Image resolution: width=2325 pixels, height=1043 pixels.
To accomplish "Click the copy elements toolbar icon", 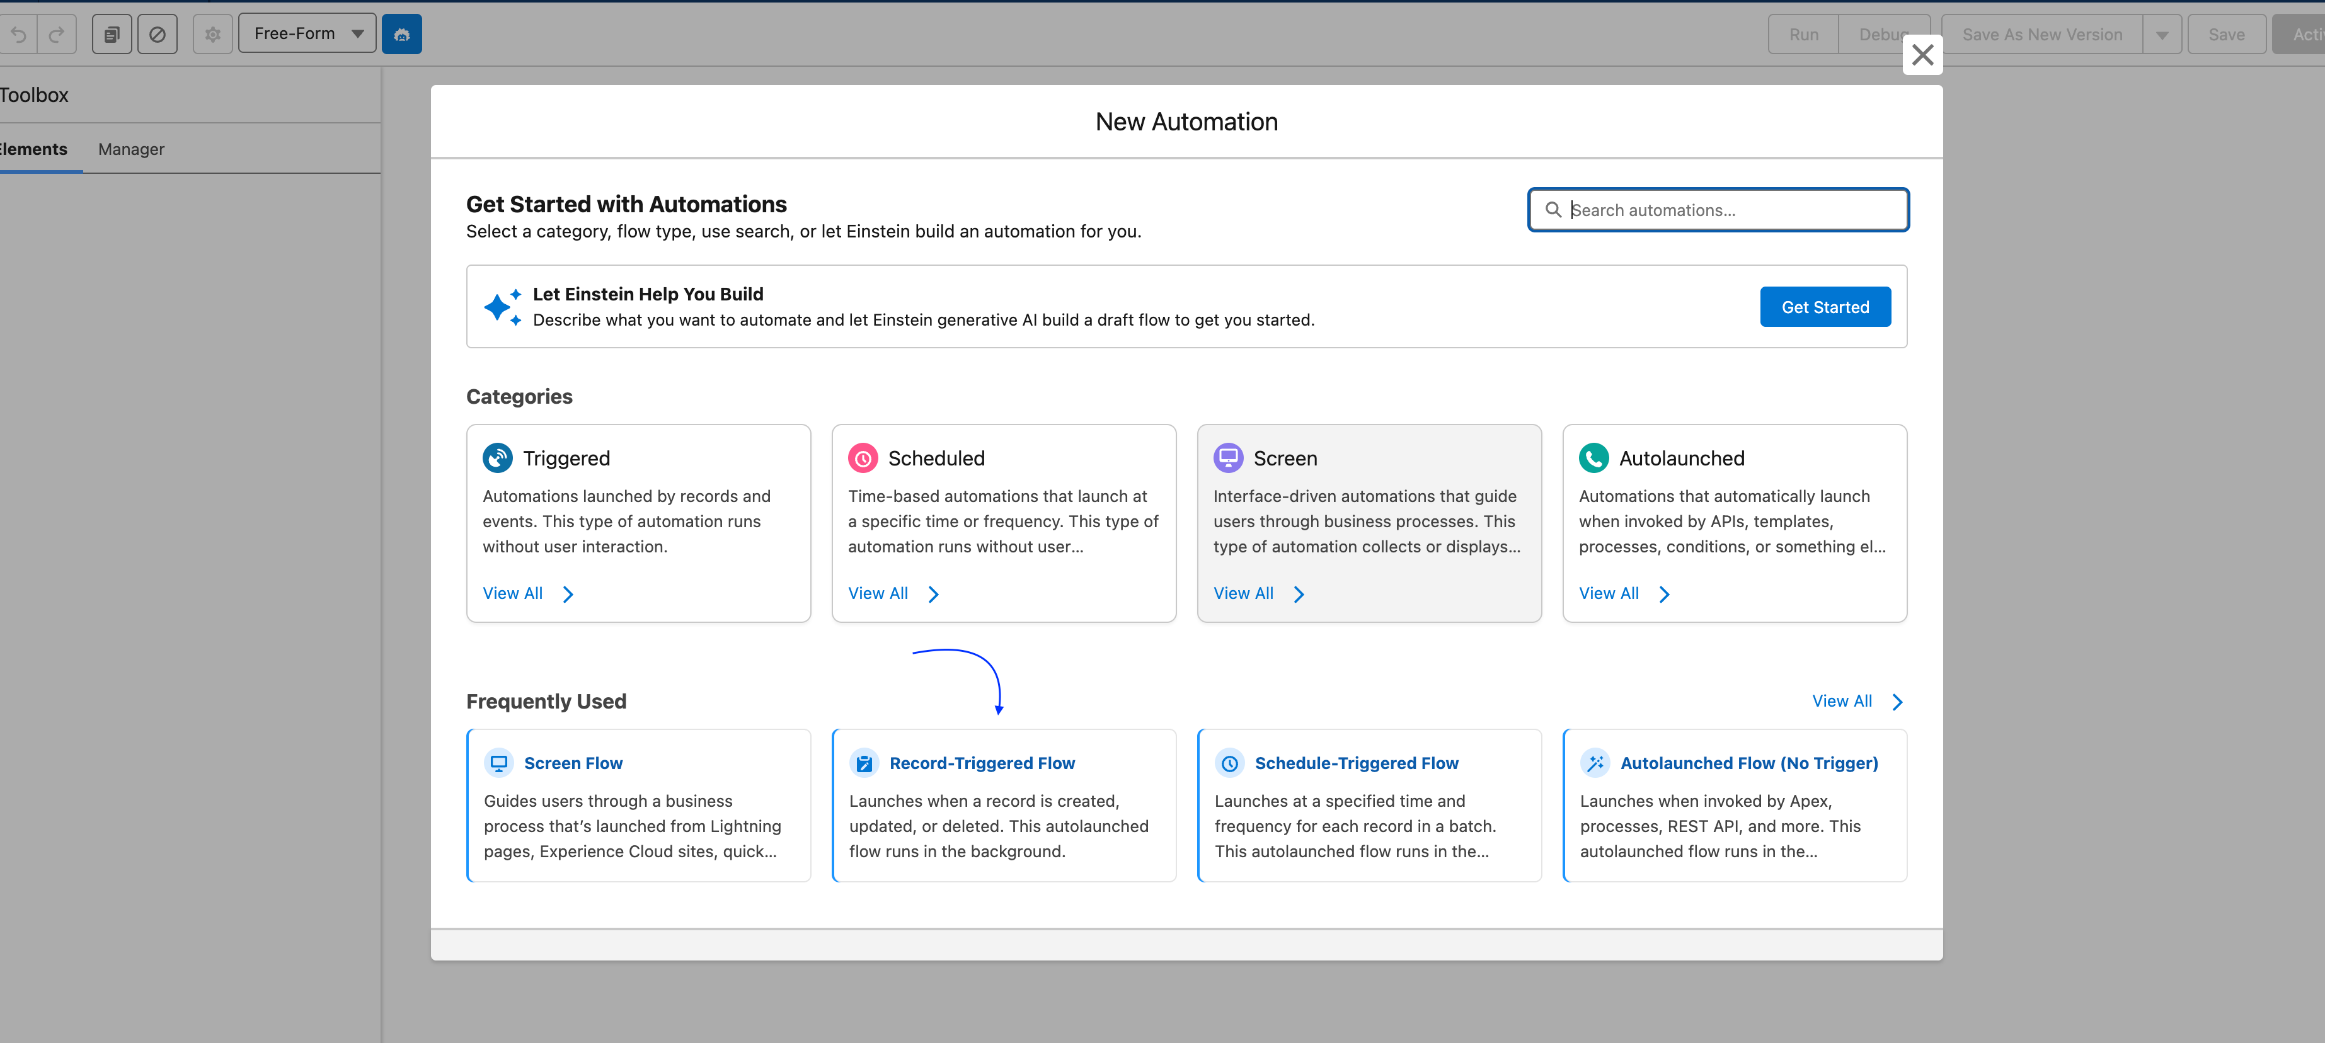I will point(112,34).
